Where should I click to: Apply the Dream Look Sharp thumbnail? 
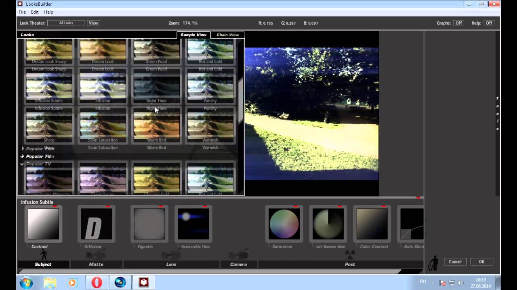pos(49,52)
